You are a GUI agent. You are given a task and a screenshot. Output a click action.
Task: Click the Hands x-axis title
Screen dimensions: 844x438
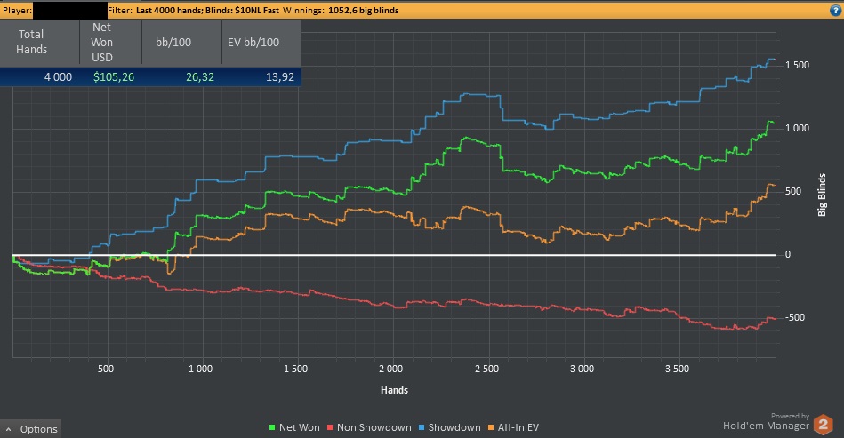[394, 390]
